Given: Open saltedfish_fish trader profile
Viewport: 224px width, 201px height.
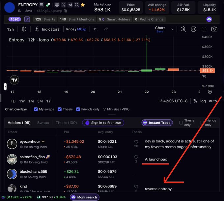Looking at the screenshot, I should [x=32, y=157].
